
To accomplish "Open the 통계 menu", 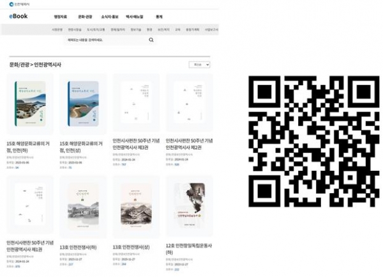I will pos(159,17).
